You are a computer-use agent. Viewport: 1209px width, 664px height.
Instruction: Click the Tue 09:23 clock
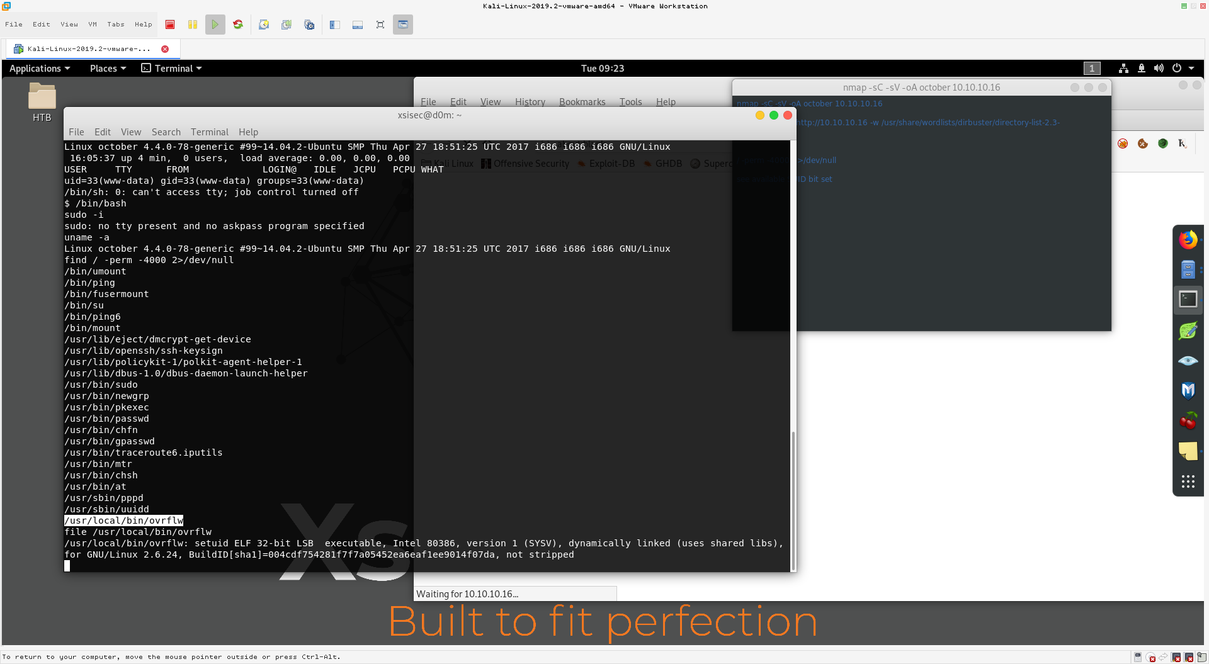(x=603, y=68)
